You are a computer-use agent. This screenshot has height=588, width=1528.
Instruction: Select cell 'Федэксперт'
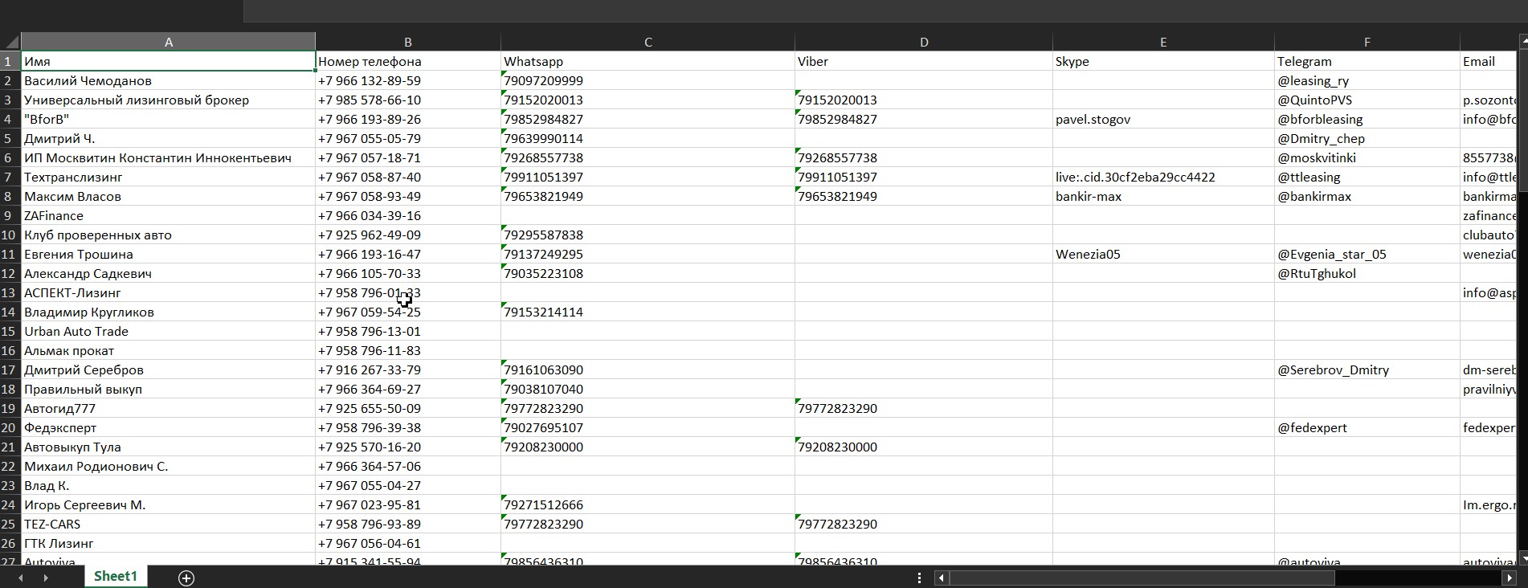coord(169,427)
